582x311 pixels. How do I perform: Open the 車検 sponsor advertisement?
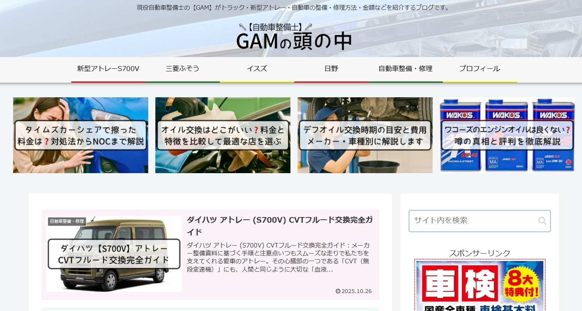tap(480, 285)
